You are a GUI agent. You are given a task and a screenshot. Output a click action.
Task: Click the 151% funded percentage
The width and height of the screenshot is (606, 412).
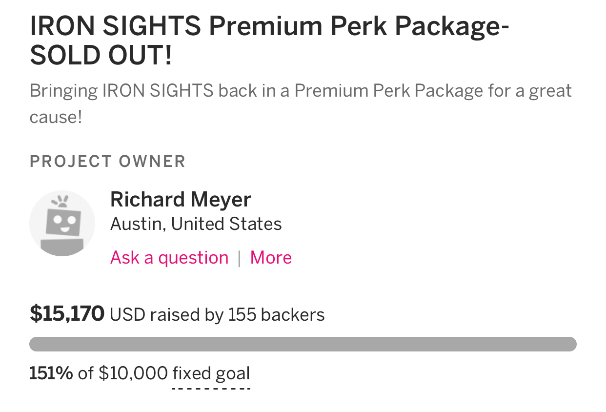51,374
